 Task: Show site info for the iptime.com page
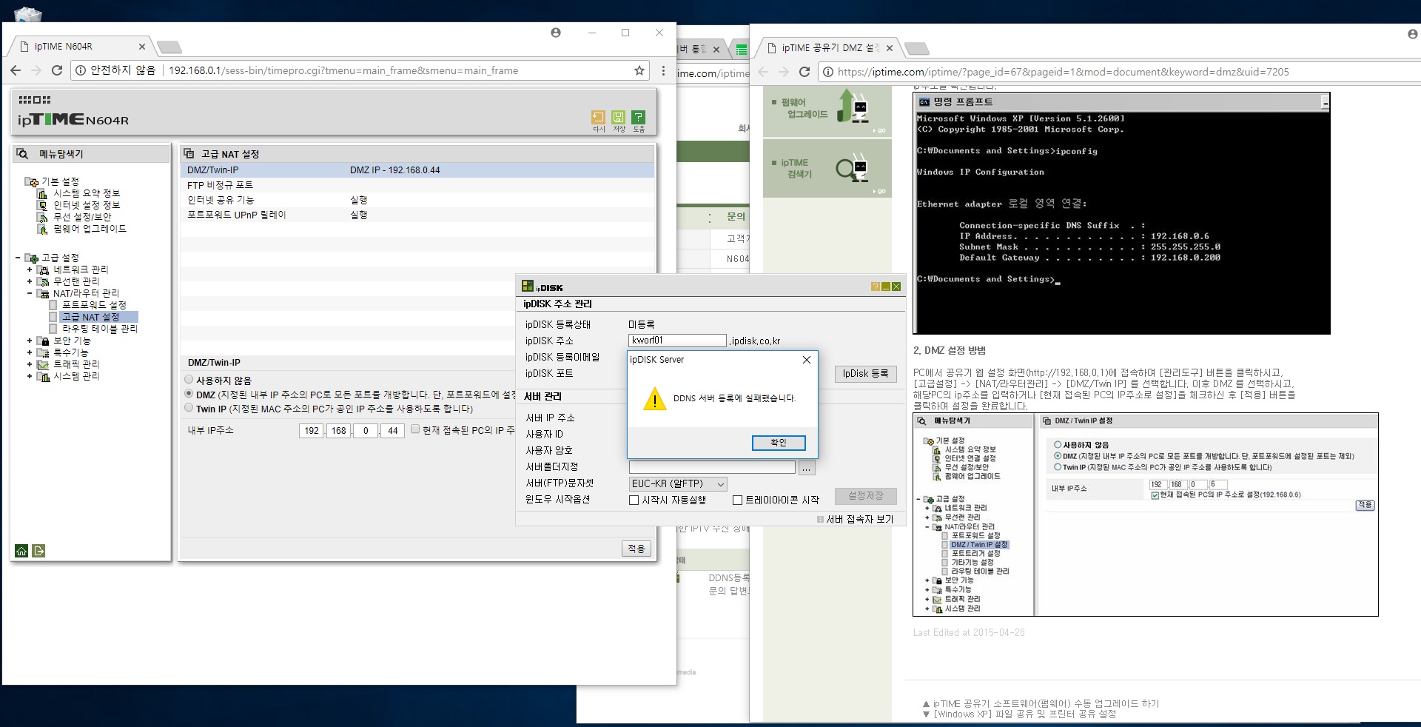pos(828,72)
